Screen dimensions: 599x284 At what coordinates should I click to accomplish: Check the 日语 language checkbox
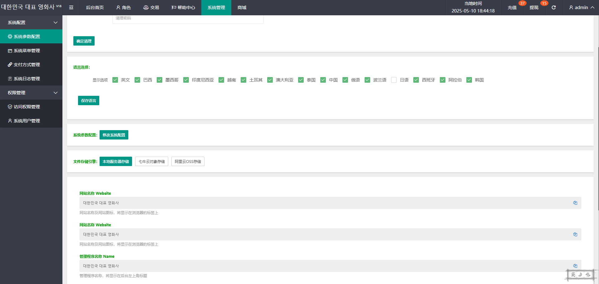pos(394,80)
